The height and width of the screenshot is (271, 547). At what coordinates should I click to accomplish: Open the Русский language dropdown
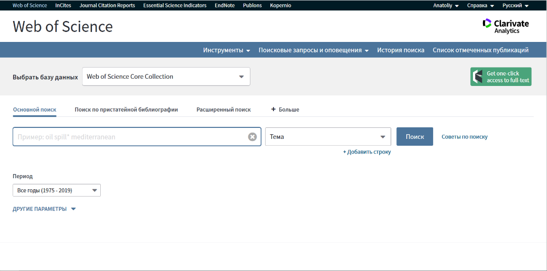point(516,6)
